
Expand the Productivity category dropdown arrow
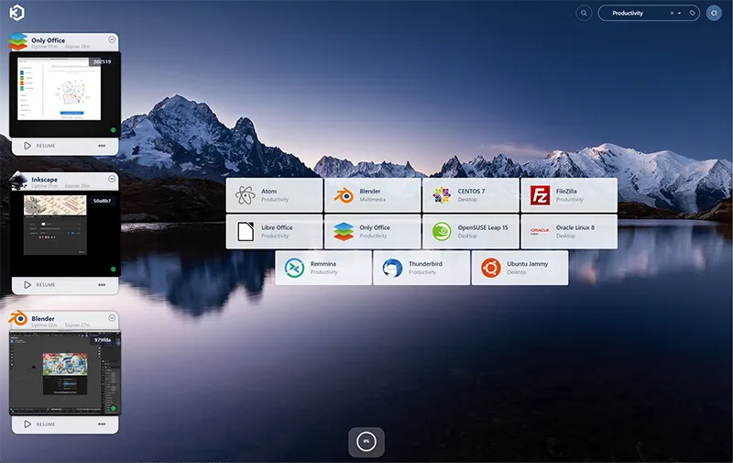[x=679, y=13]
